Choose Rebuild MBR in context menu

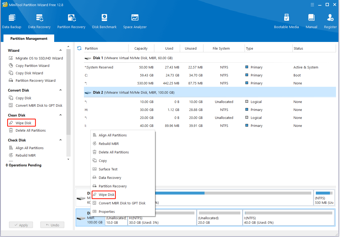(x=123, y=144)
